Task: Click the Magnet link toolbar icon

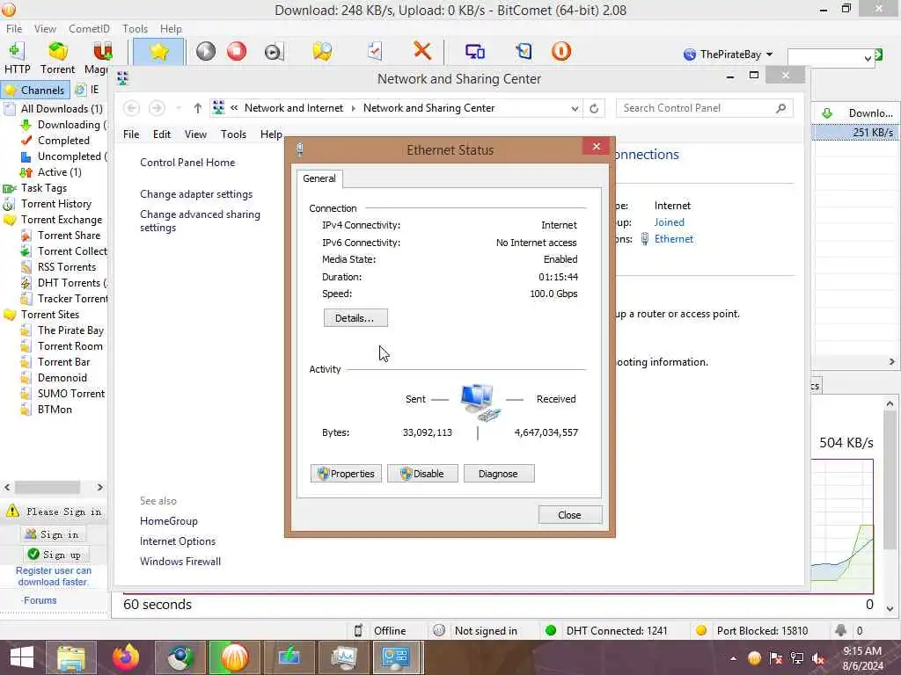Action: point(102,52)
